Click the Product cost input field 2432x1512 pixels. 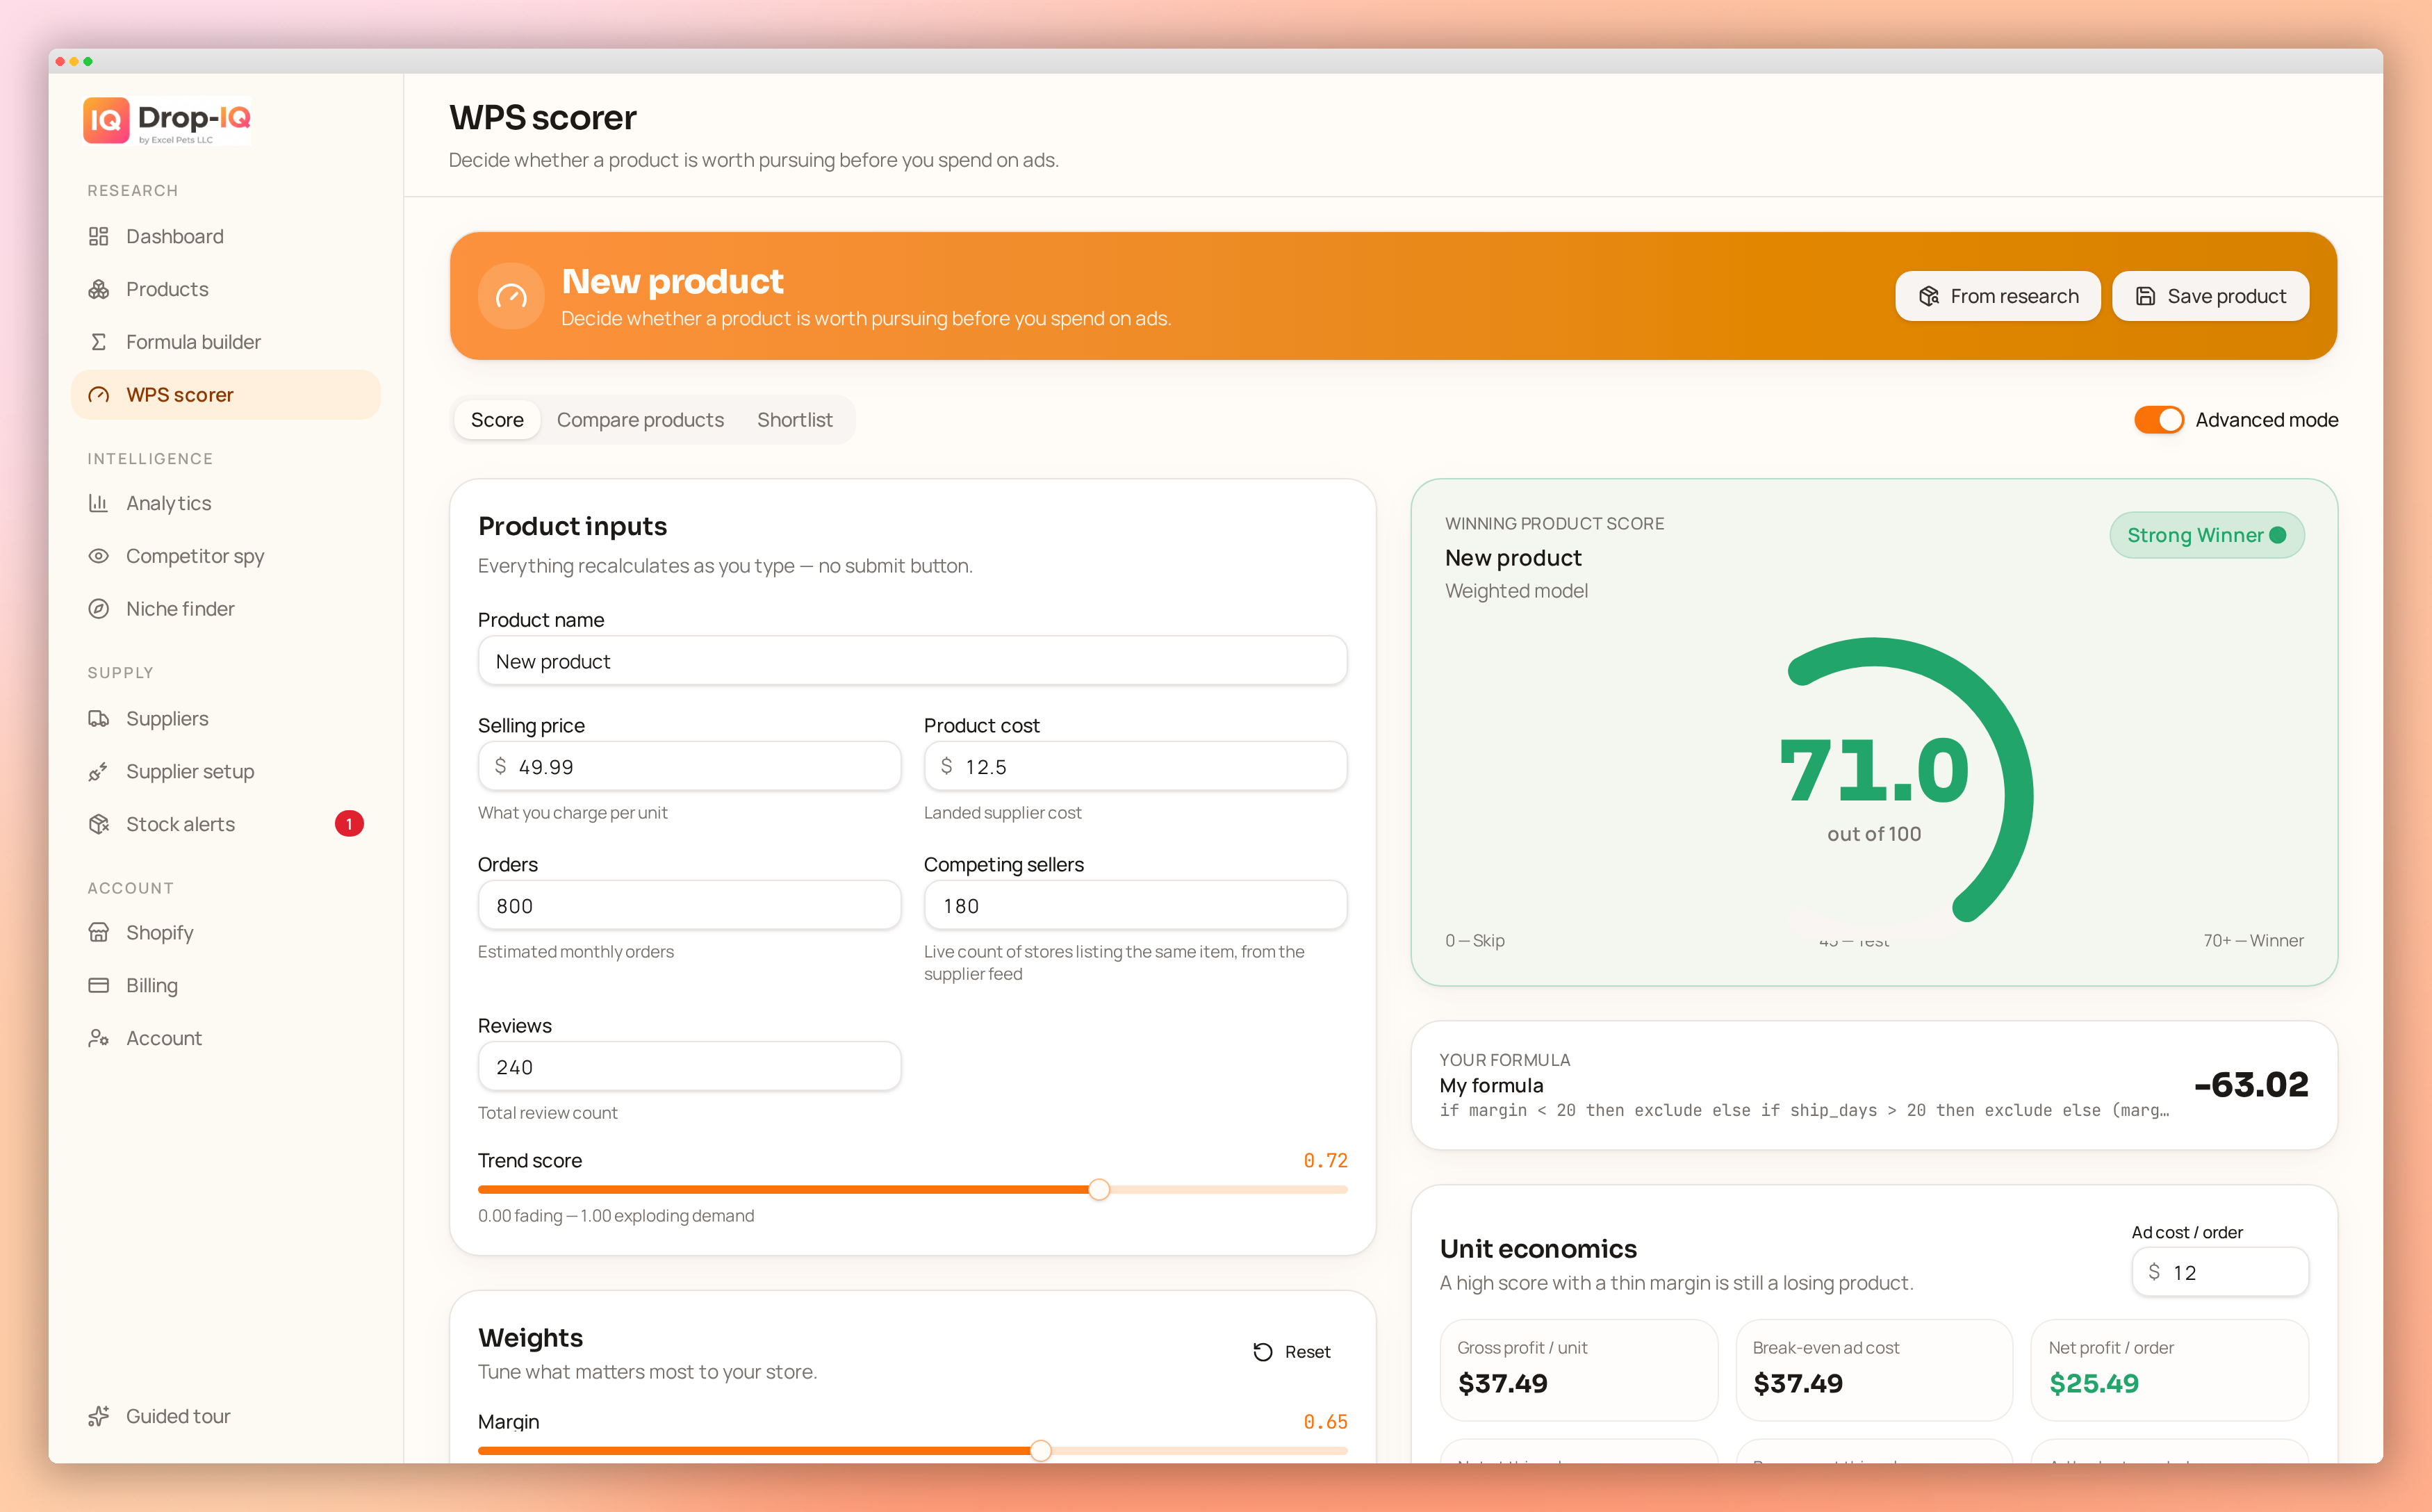[1135, 767]
